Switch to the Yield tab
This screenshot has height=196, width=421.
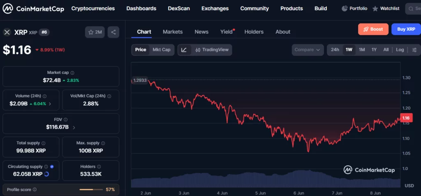pyautogui.click(x=227, y=32)
